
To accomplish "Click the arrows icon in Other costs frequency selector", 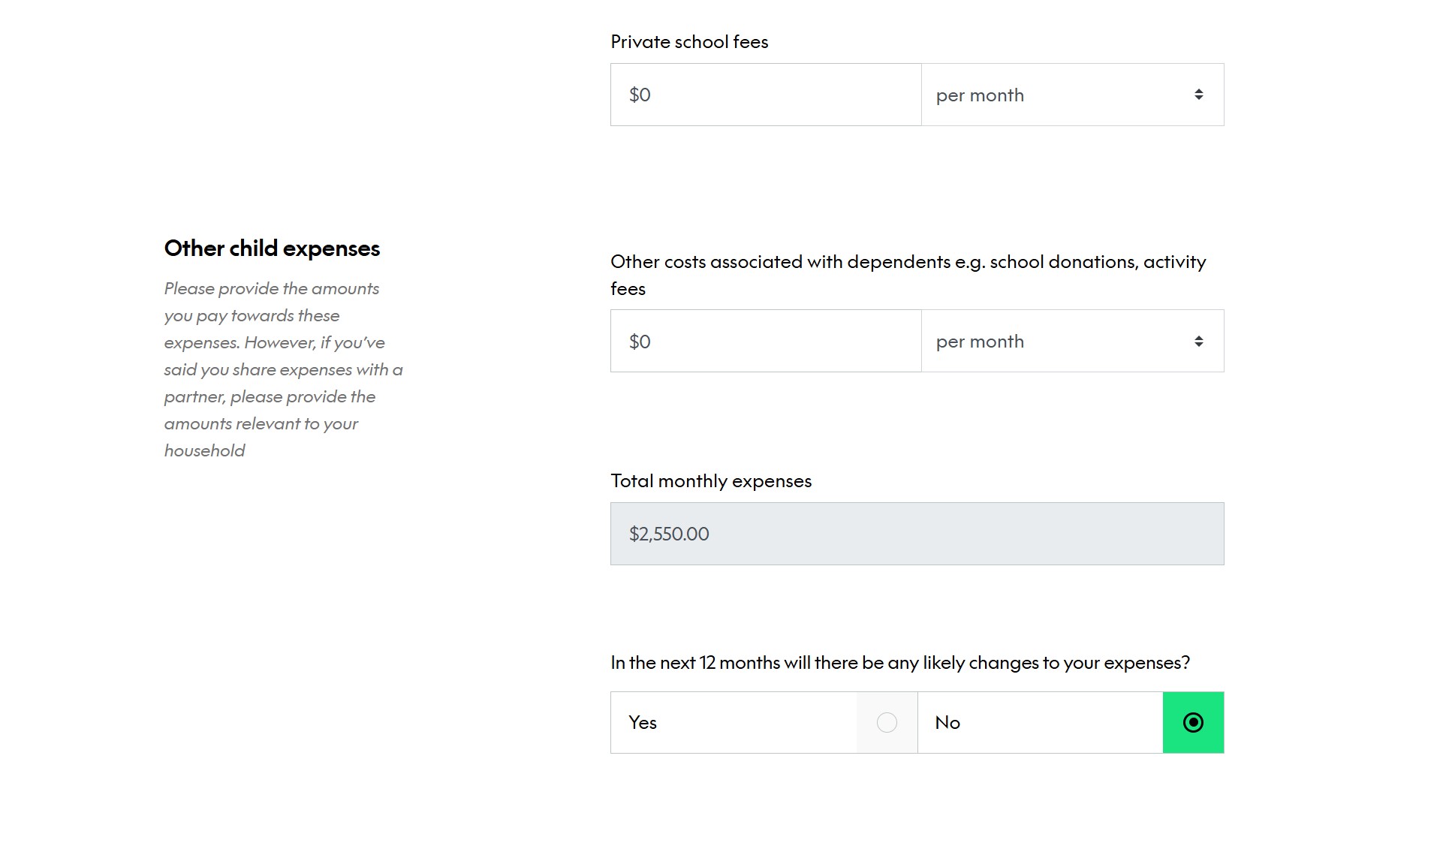I will tap(1198, 341).
